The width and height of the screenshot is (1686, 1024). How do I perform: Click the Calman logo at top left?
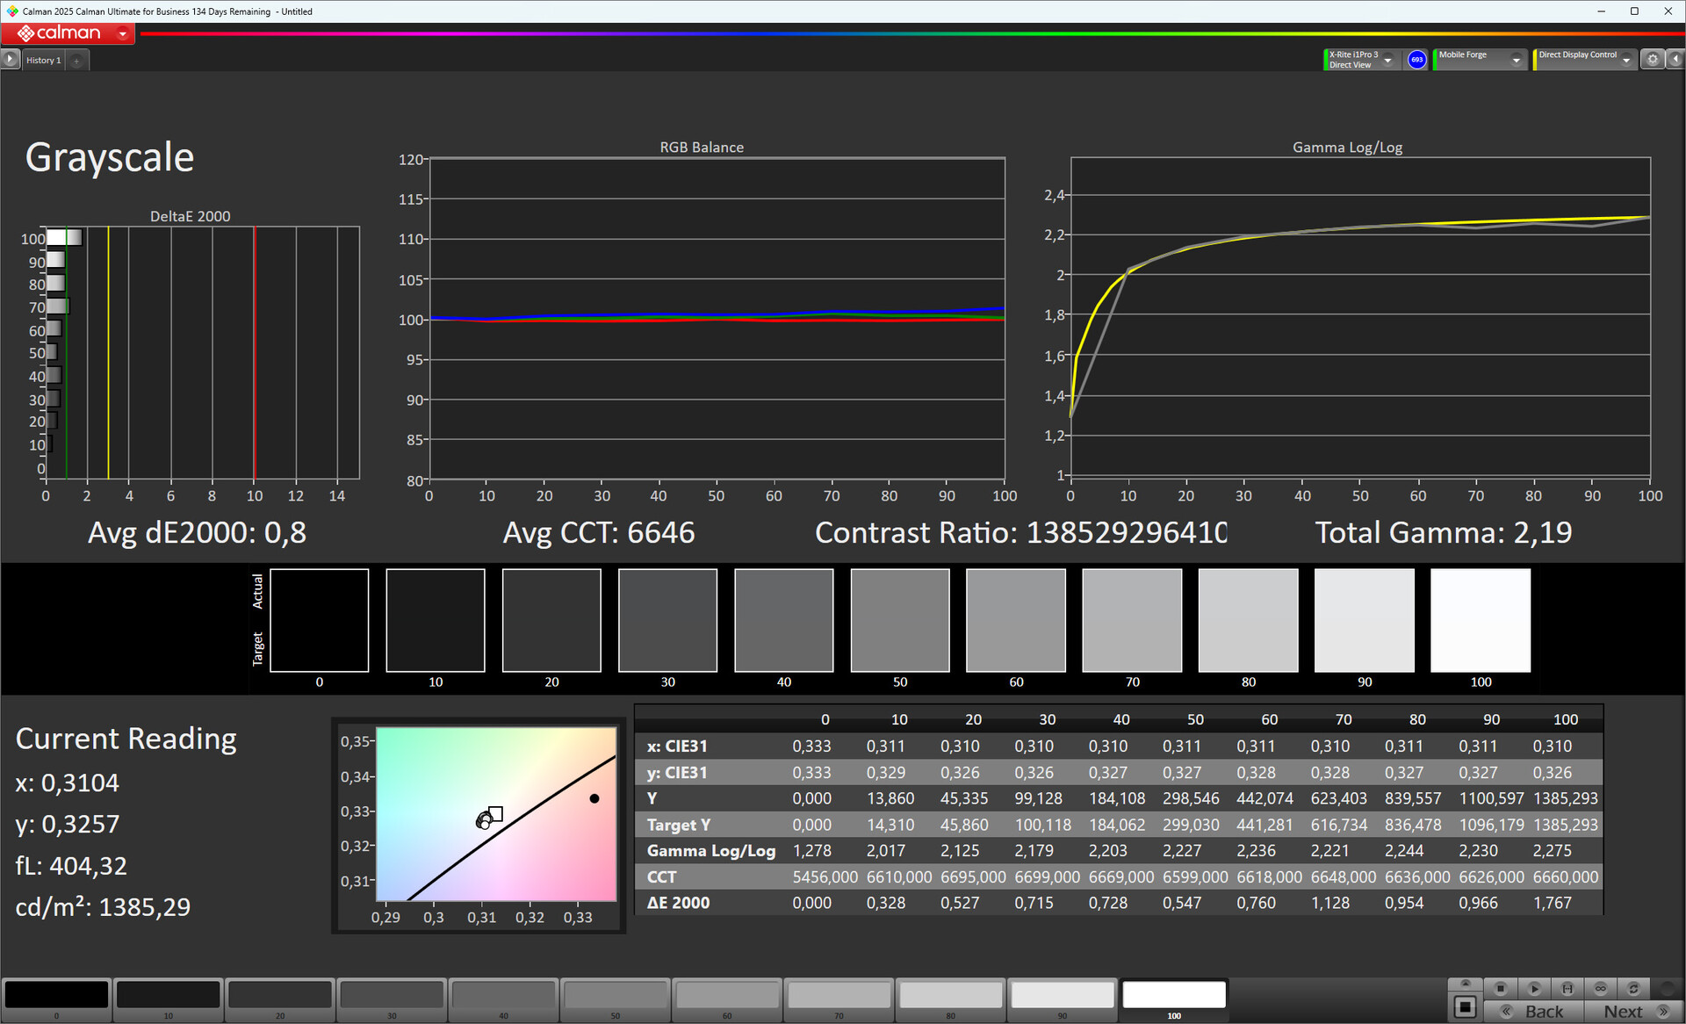click(59, 33)
